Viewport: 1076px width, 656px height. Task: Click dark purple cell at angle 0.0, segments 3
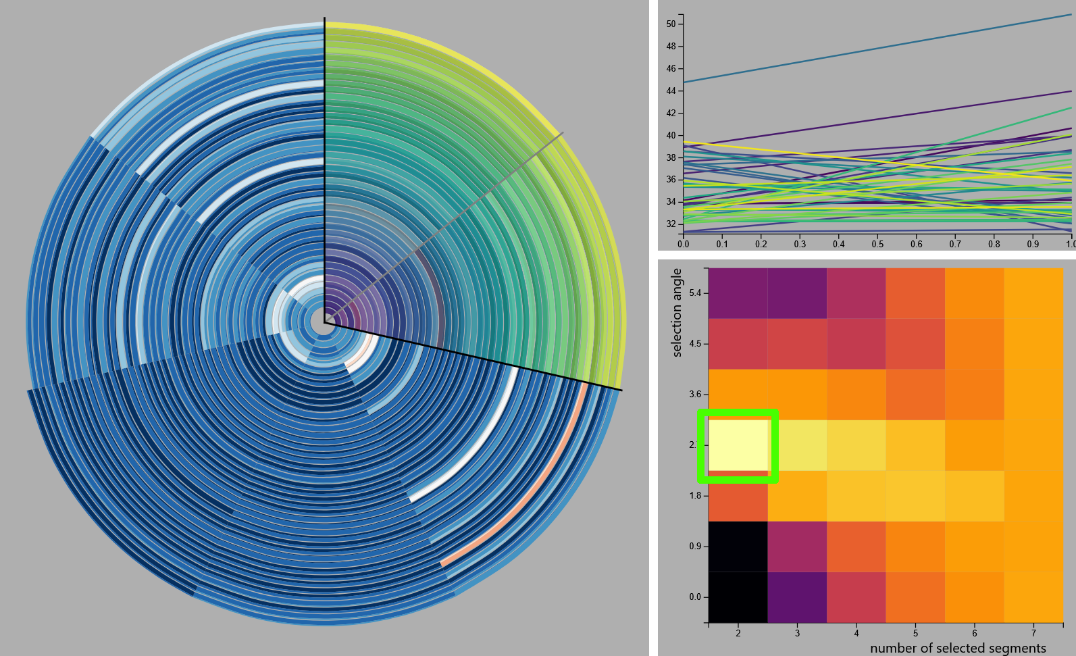tap(797, 597)
